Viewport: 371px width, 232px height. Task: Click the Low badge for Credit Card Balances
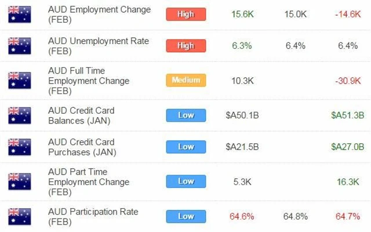(x=185, y=115)
